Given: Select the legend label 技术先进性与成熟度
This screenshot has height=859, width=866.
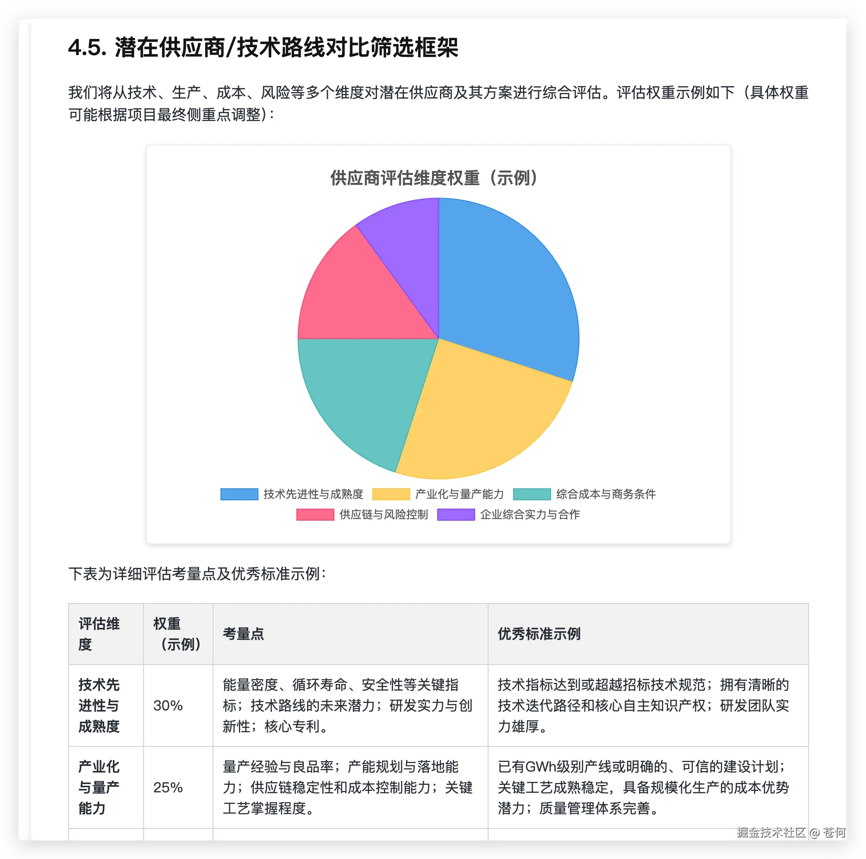Looking at the screenshot, I should tap(314, 494).
